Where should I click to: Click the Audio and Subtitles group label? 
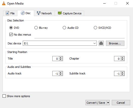tap(19, 67)
